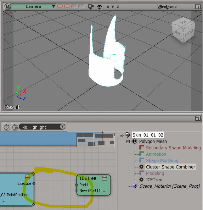Click the purple Modeling region marker

[141, 173]
